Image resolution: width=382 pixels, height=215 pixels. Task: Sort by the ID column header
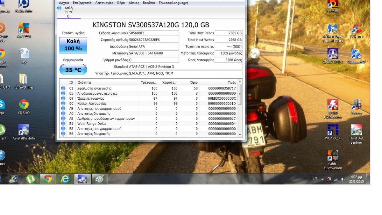click(71, 82)
